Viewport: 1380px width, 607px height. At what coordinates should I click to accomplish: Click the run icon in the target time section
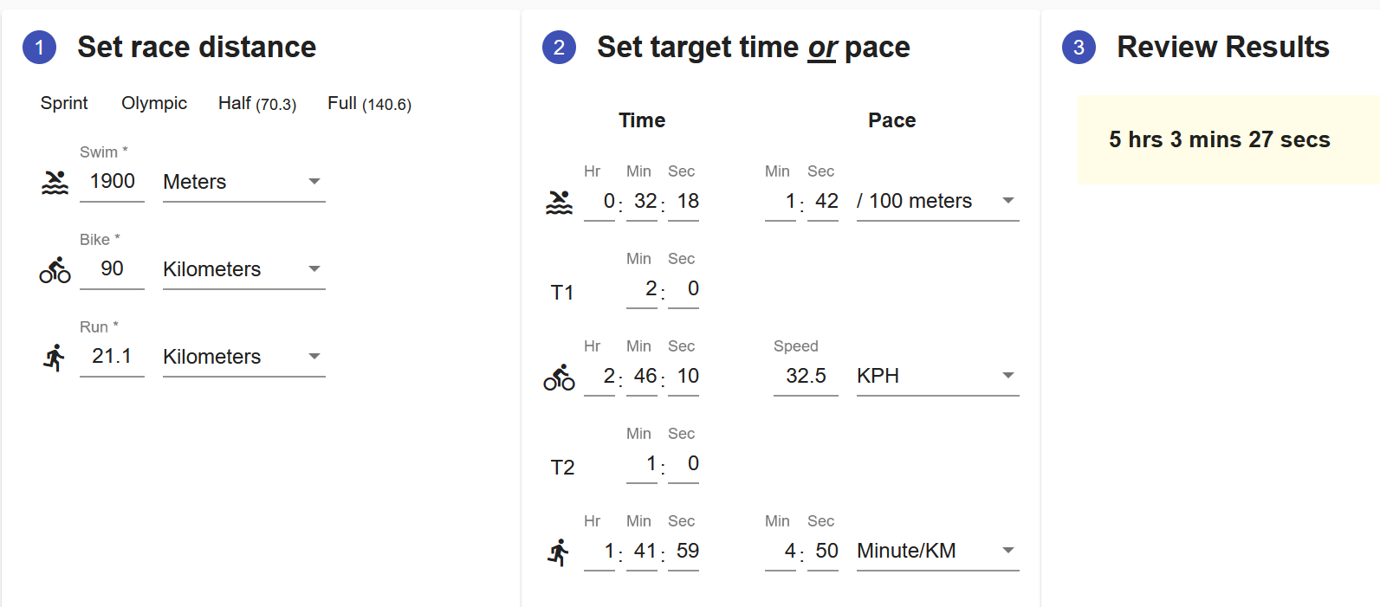click(x=559, y=552)
